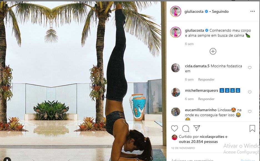Reply to michellemarquesrs's comment
The image size is (260, 161).
pos(206,99)
